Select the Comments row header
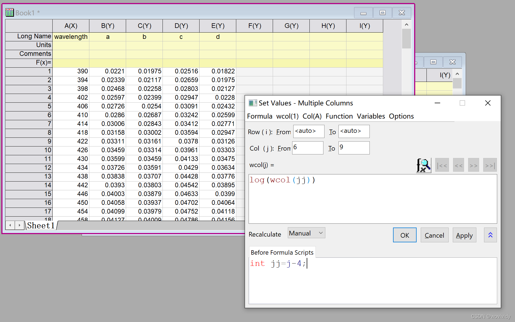 pos(29,54)
